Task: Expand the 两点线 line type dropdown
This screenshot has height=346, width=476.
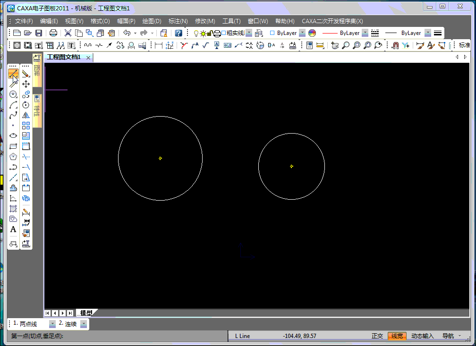Action: (x=52, y=324)
